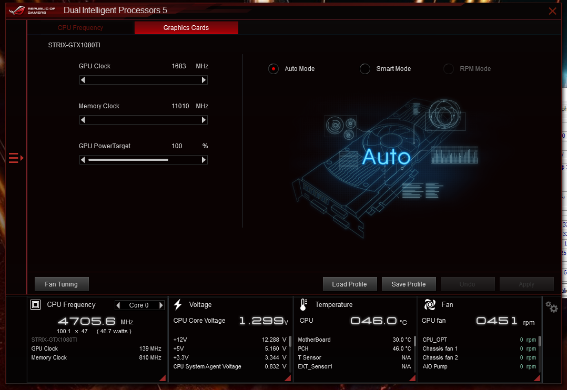
Task: Expand CPU Frequency panel corner triangle
Action: (x=163, y=378)
